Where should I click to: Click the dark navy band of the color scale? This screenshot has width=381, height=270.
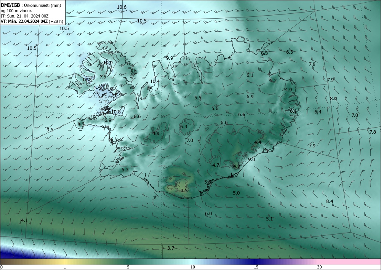255,262
